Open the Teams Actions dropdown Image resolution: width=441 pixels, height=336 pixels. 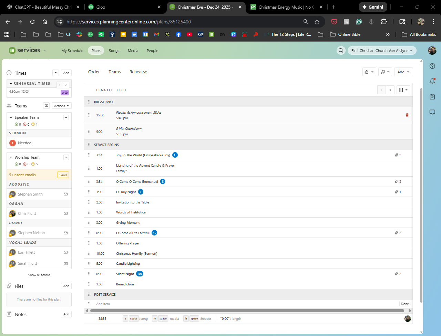[x=62, y=106]
